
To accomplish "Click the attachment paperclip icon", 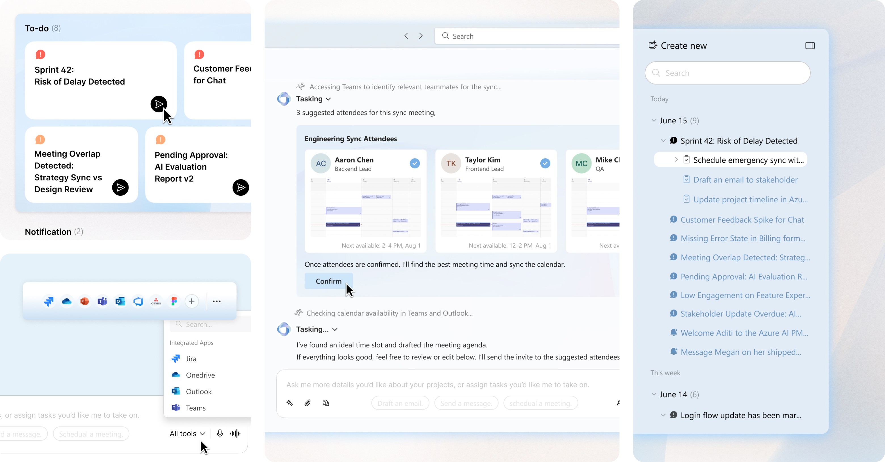I will tap(307, 403).
